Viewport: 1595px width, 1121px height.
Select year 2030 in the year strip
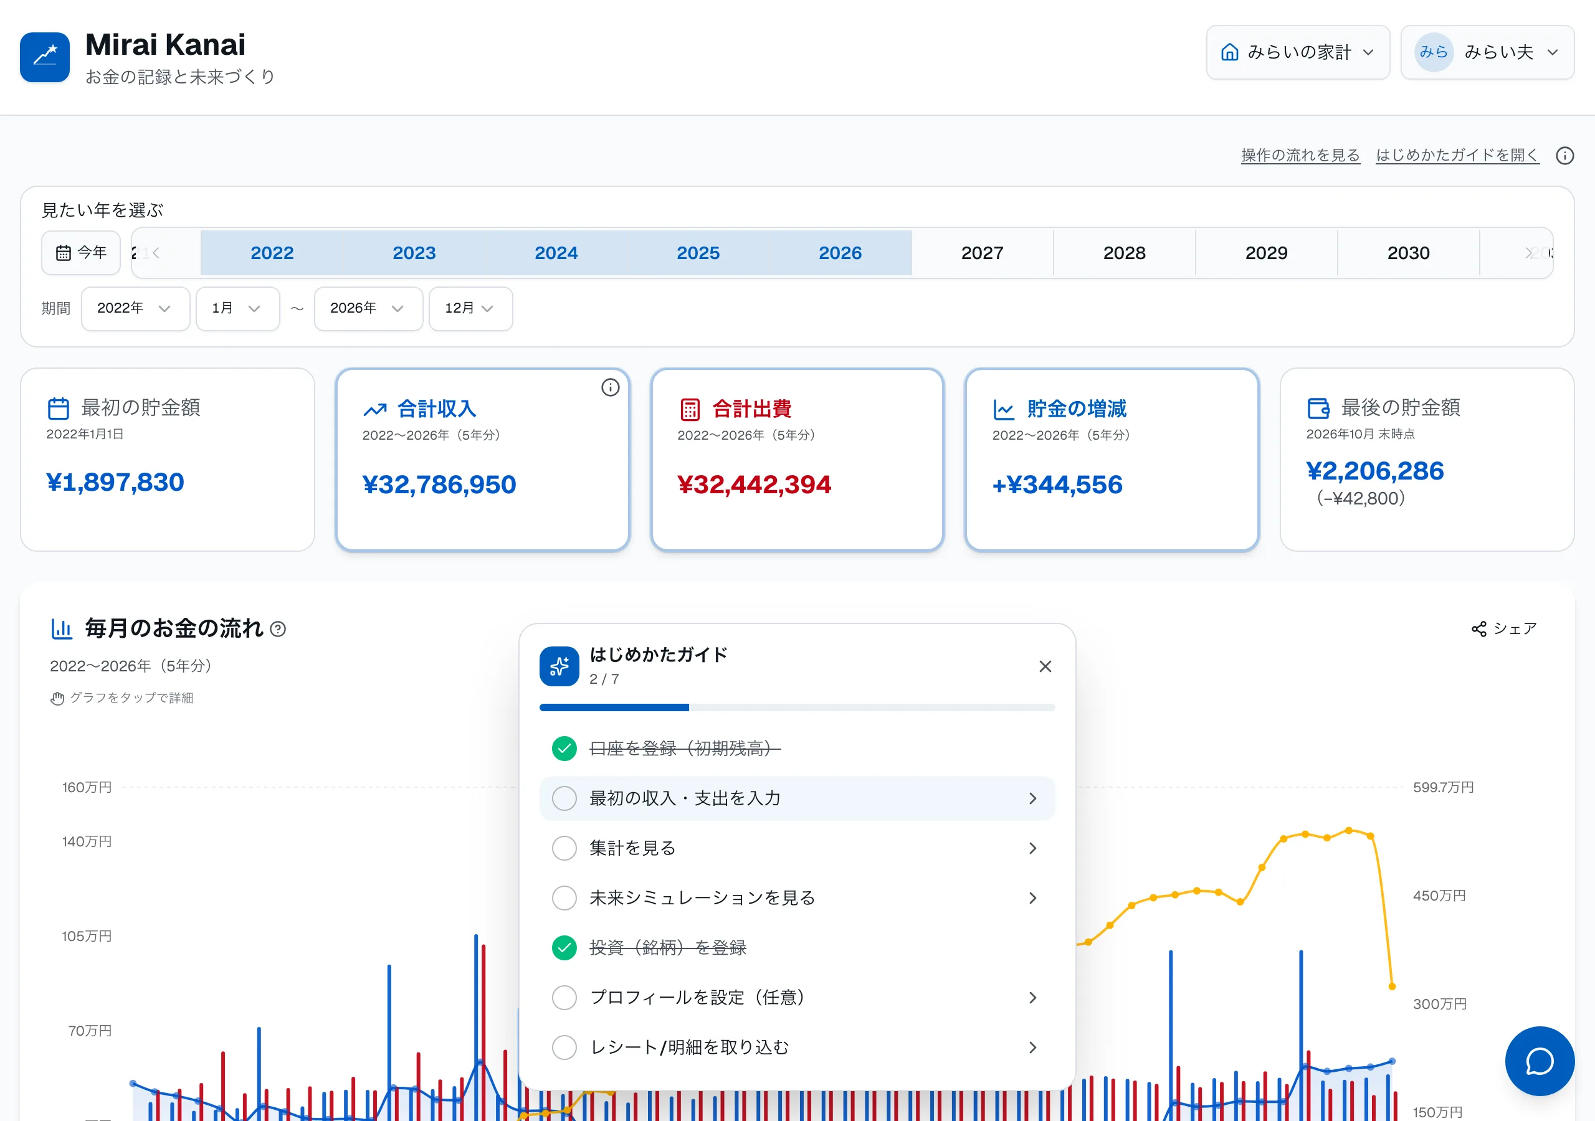point(1408,253)
